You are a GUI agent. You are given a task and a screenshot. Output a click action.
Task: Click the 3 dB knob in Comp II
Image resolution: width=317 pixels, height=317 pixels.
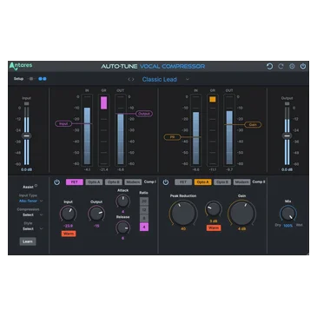point(214,209)
